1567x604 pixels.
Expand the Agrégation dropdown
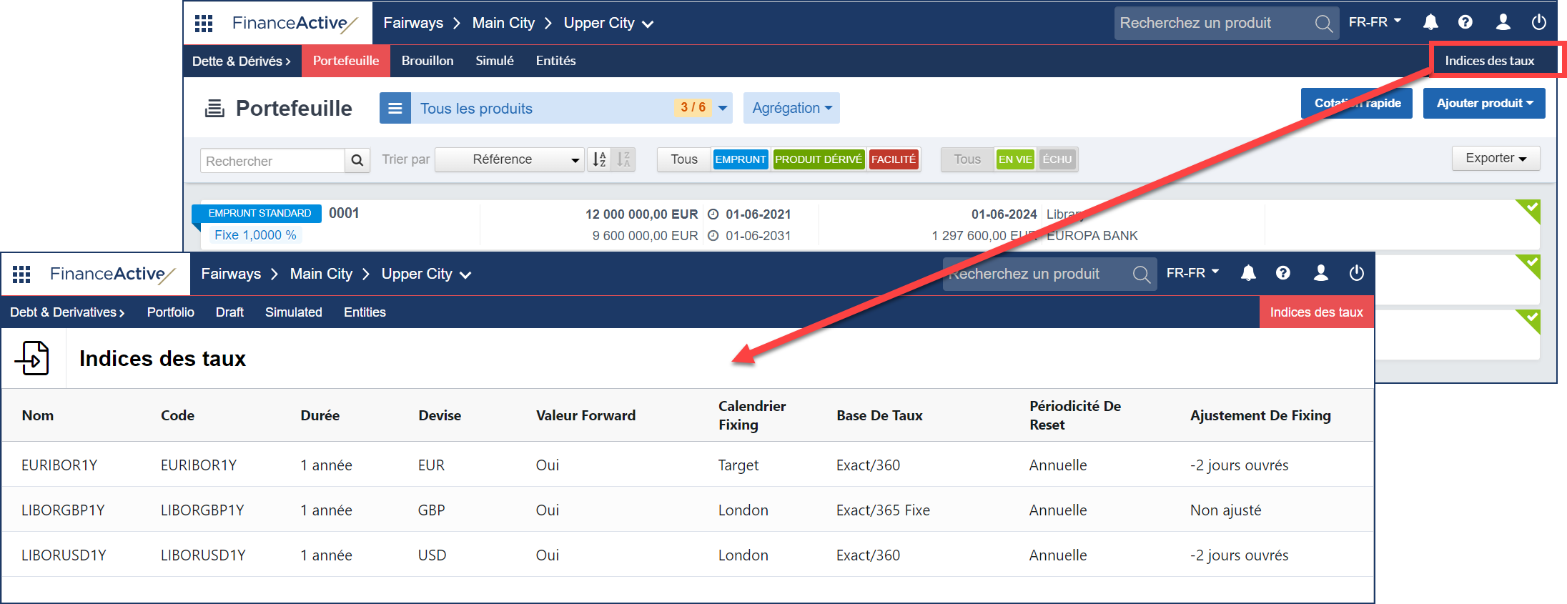pos(791,108)
